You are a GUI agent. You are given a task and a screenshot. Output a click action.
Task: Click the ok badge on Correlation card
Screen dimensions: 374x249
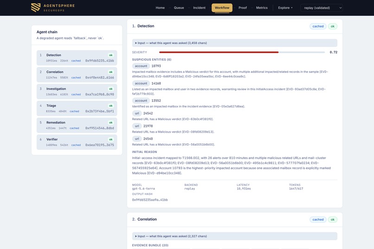[333, 219]
